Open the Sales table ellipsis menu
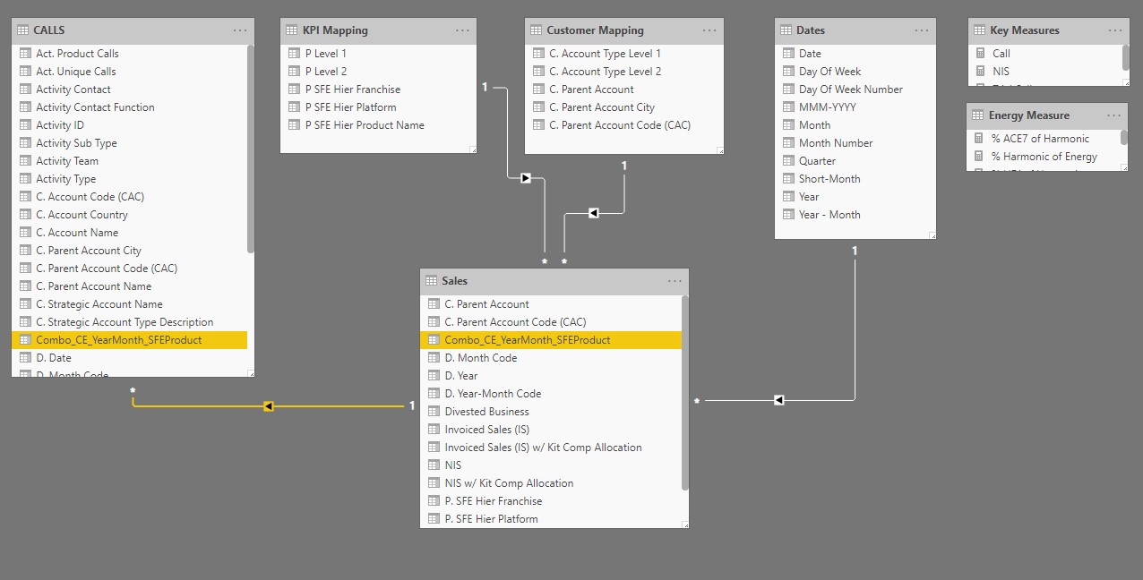Viewport: 1143px width, 580px height. point(675,281)
